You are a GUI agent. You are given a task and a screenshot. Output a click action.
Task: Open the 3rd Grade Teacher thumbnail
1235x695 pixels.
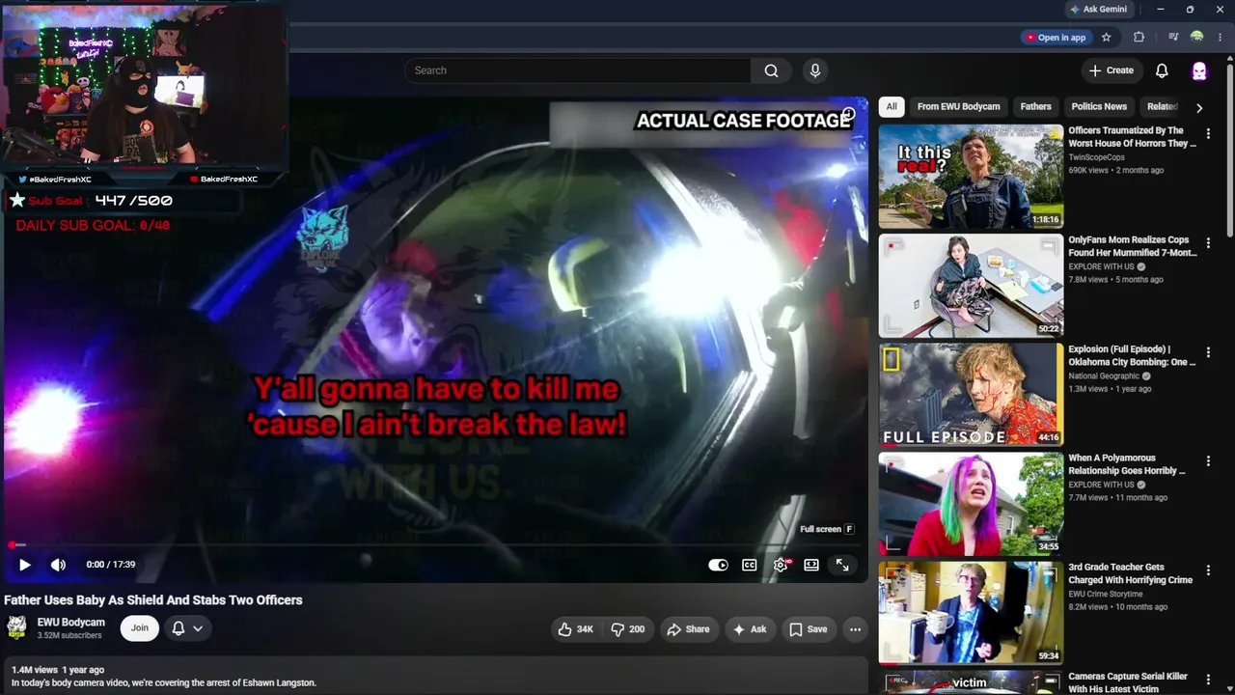click(971, 612)
